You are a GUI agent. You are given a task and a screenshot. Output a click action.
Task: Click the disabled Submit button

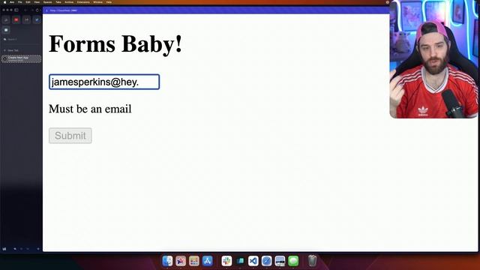(x=70, y=136)
